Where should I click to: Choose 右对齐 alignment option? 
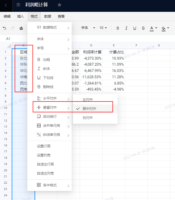click(88, 118)
